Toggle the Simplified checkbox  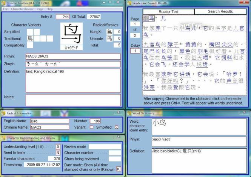pos(117,127)
